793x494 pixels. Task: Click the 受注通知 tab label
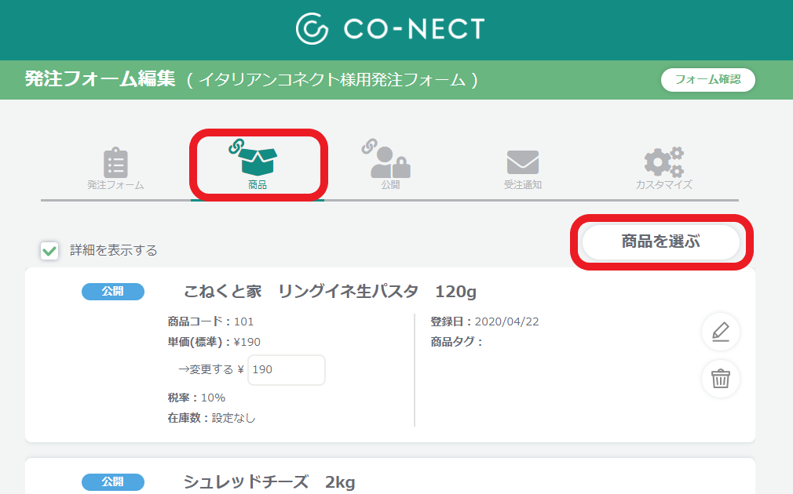pyautogui.click(x=522, y=186)
